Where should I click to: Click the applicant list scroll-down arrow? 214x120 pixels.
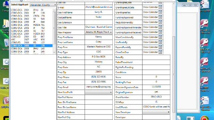coord(54,52)
